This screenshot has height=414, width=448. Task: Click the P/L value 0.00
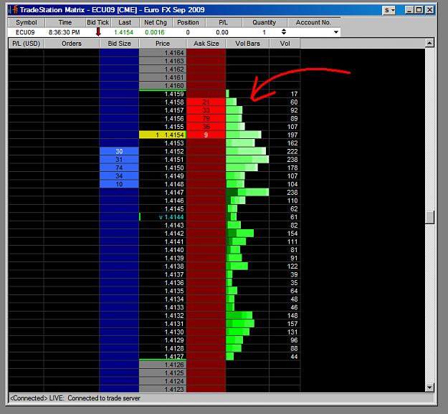click(222, 32)
